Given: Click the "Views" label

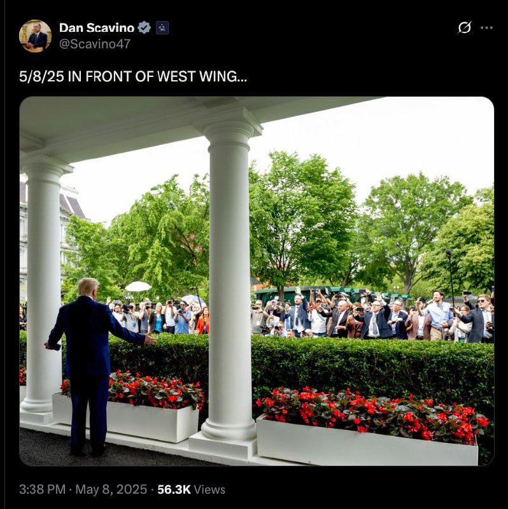Looking at the screenshot, I should coord(209,489).
